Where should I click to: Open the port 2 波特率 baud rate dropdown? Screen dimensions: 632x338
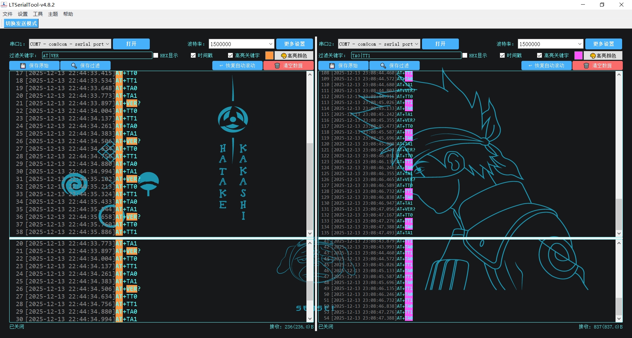(x=550, y=44)
